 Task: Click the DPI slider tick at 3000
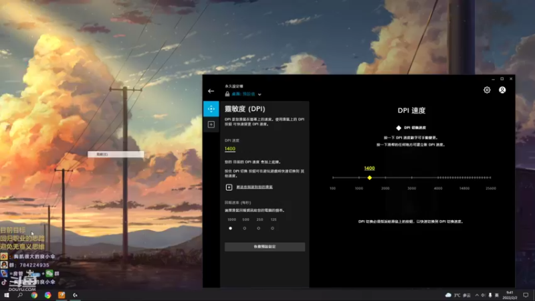pyautogui.click(x=412, y=177)
